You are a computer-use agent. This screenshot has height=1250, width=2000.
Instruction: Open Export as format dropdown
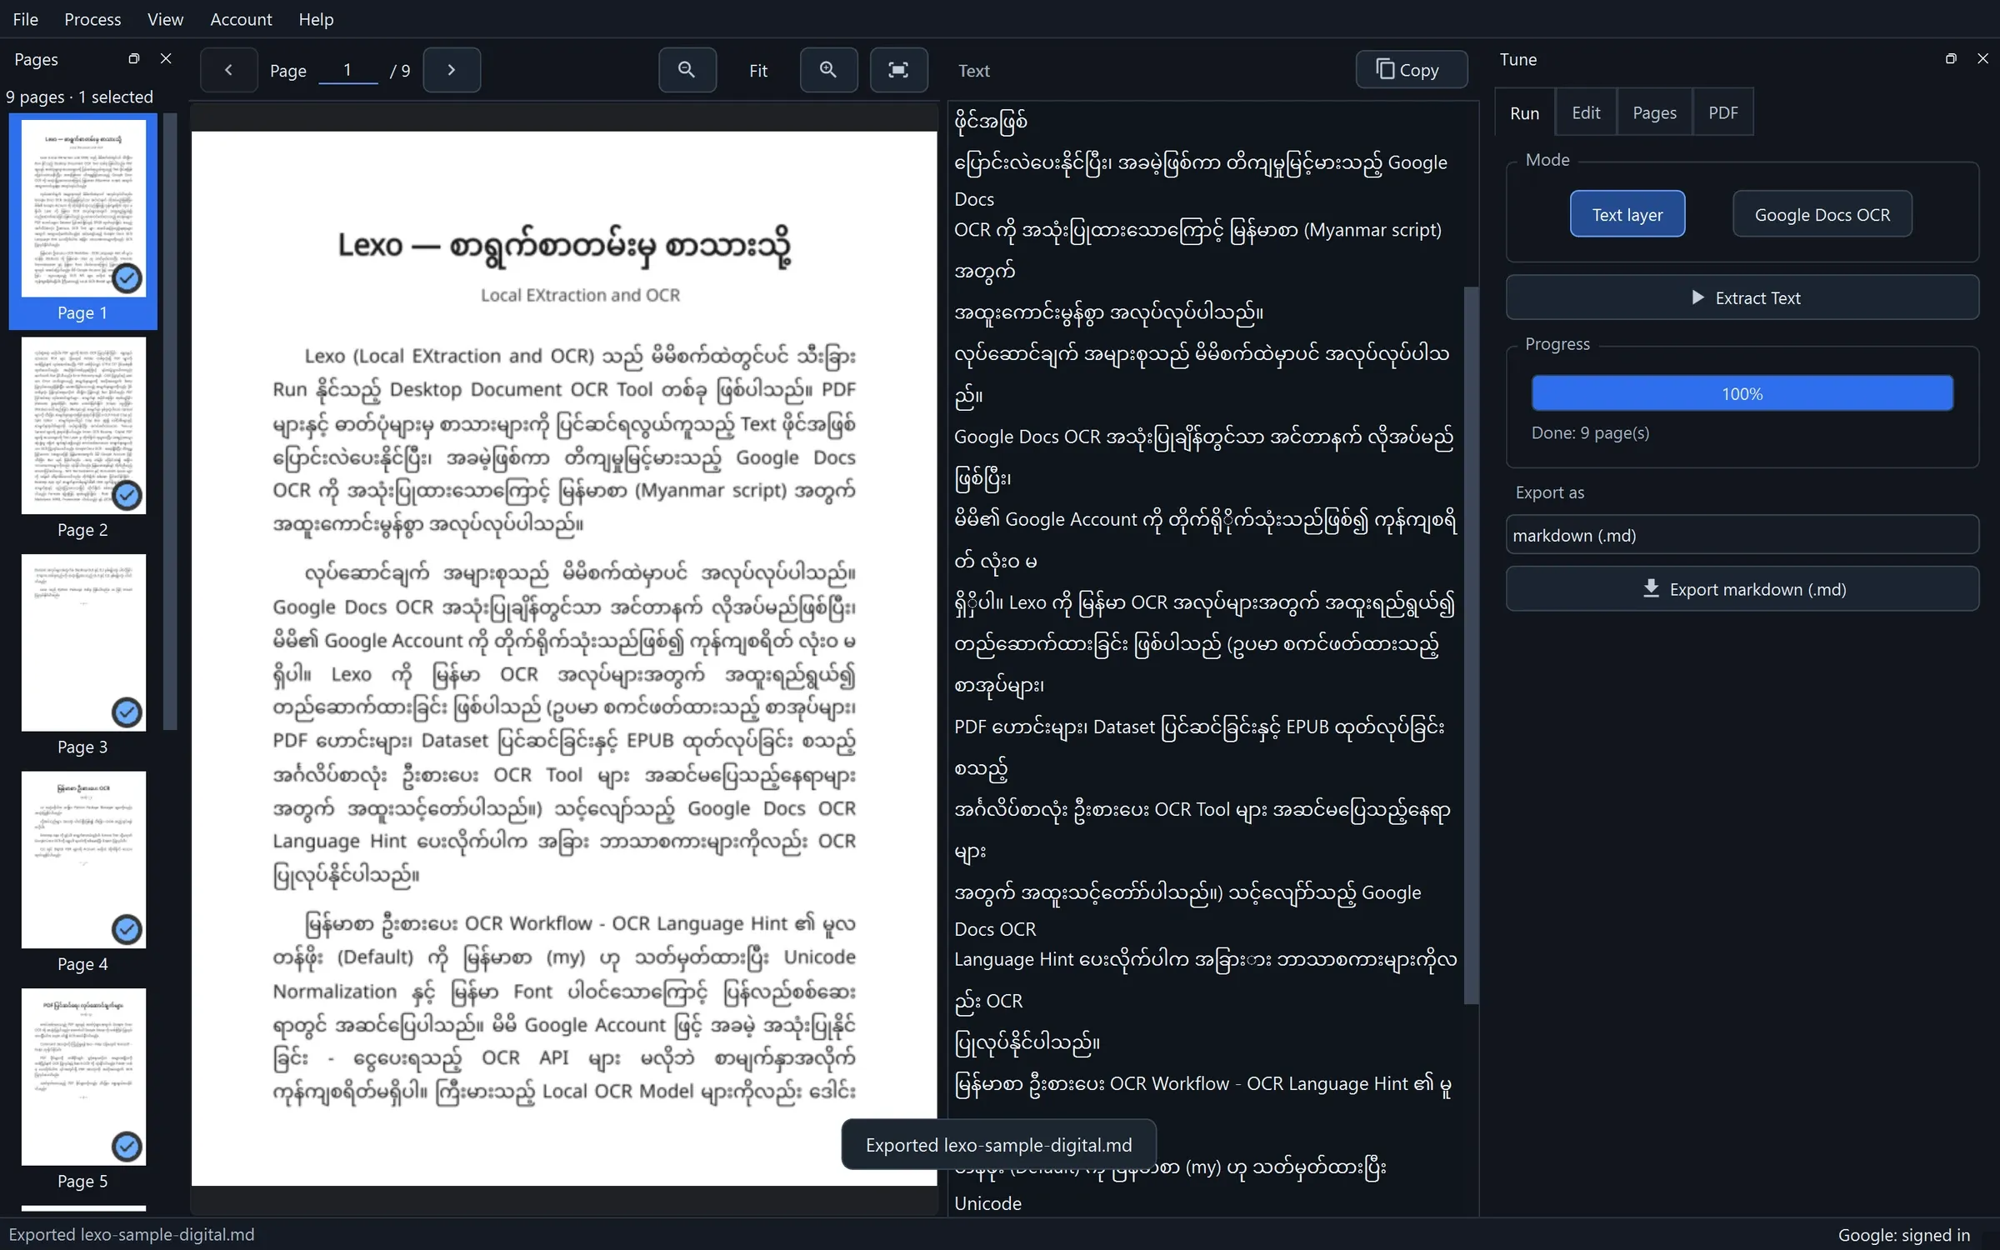point(1742,535)
